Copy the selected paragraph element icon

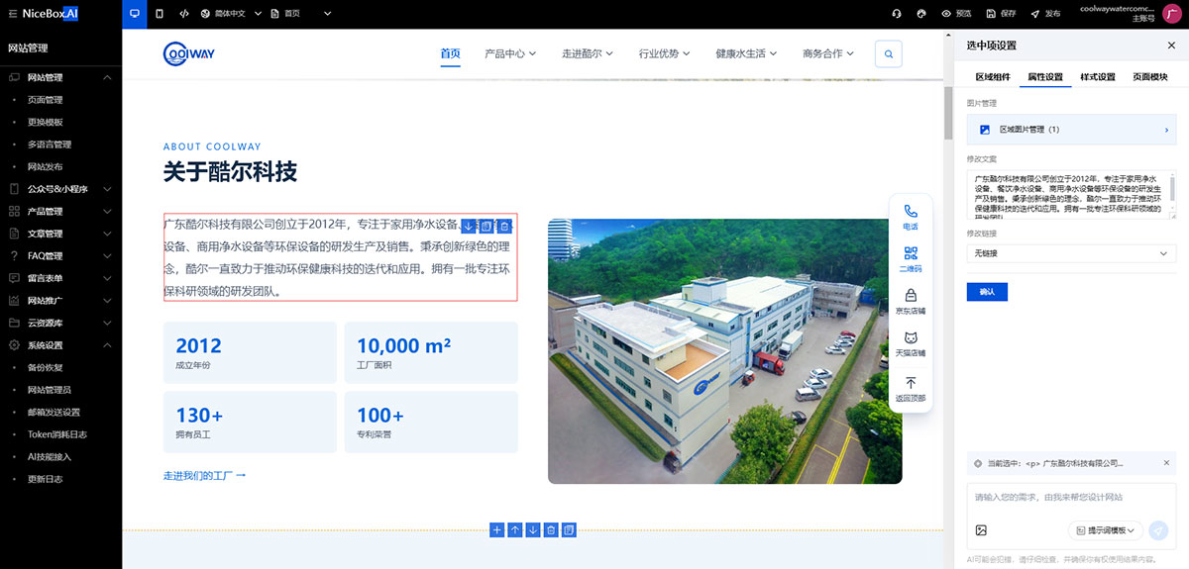[486, 227]
